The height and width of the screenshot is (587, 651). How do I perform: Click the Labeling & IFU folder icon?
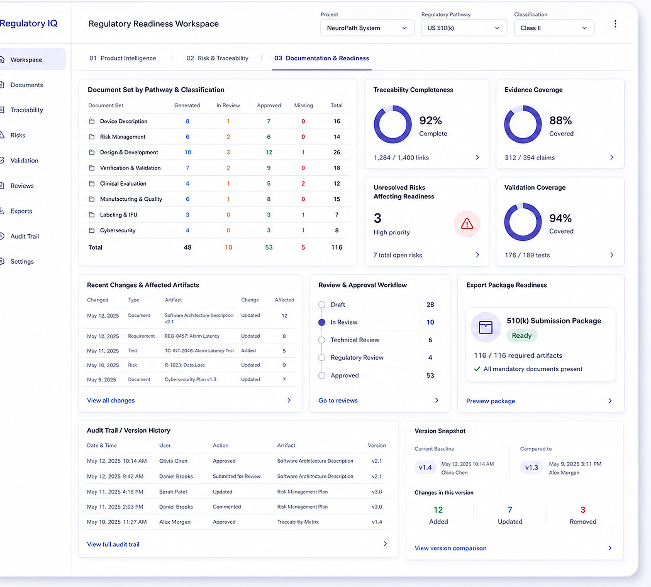pos(92,215)
